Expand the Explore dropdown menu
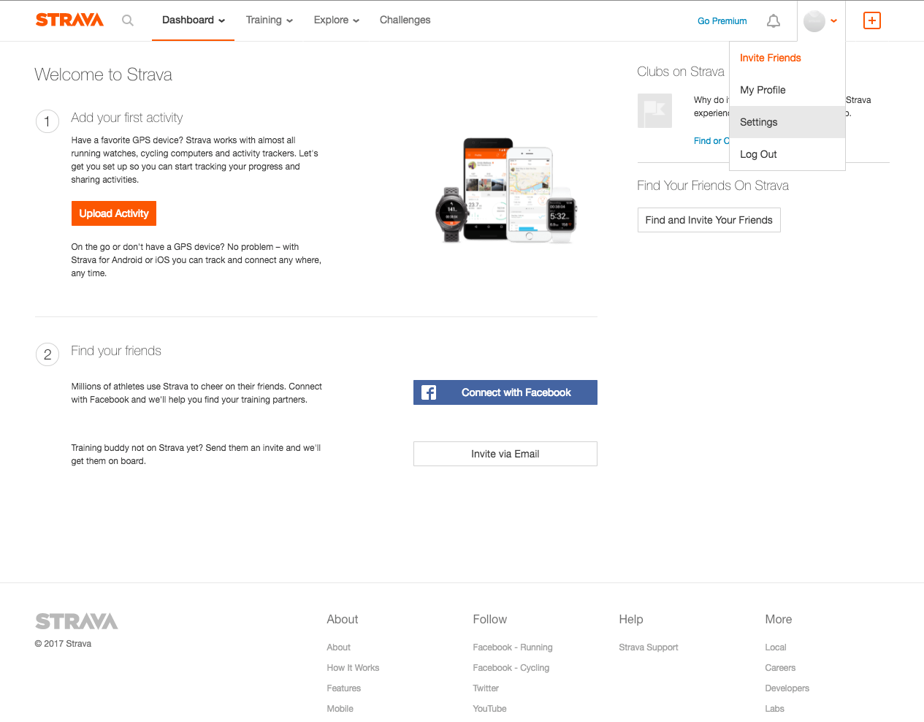Screen dimensions: 924x722 [336, 20]
